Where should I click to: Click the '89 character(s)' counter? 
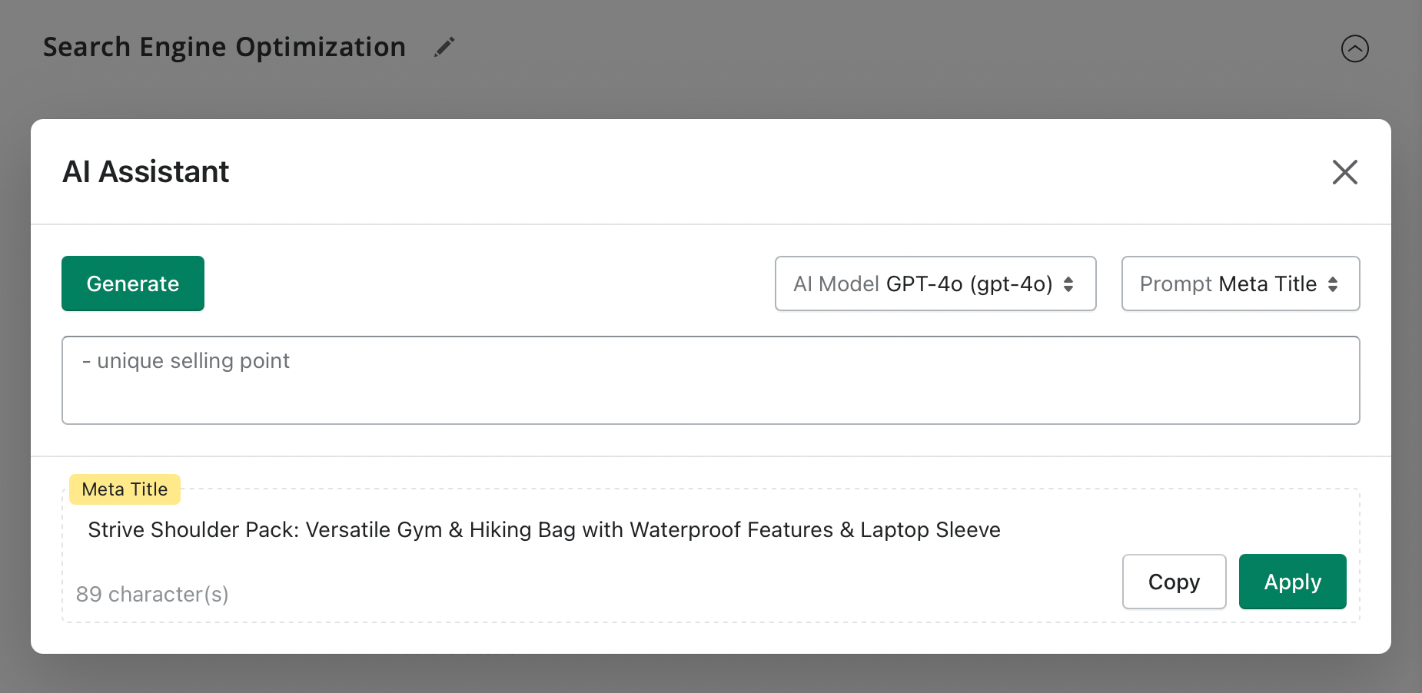click(152, 595)
